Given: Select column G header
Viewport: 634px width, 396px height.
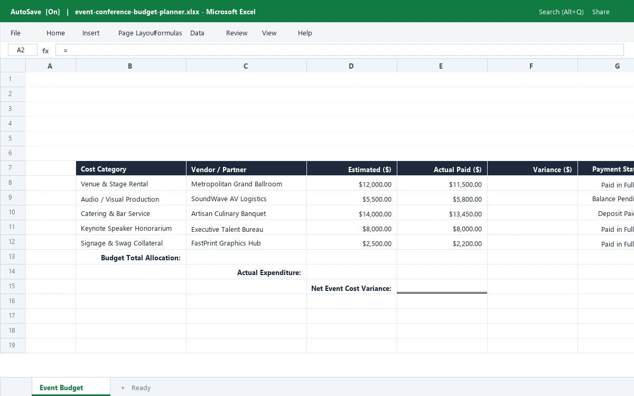Looking at the screenshot, I should click(x=606, y=66).
